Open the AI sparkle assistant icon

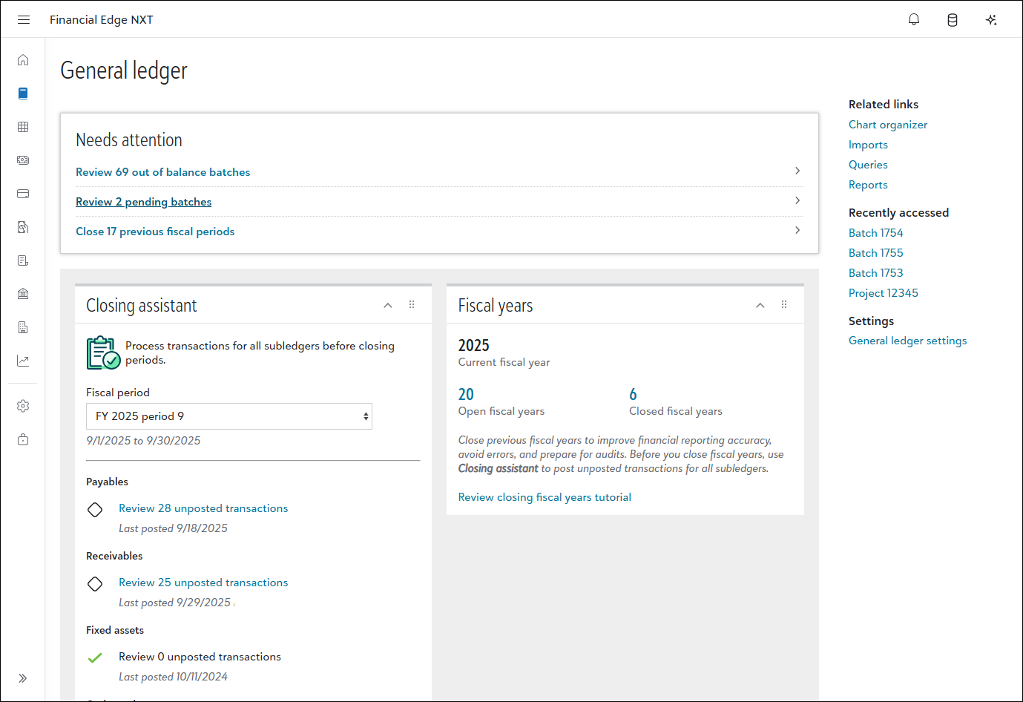coord(991,20)
